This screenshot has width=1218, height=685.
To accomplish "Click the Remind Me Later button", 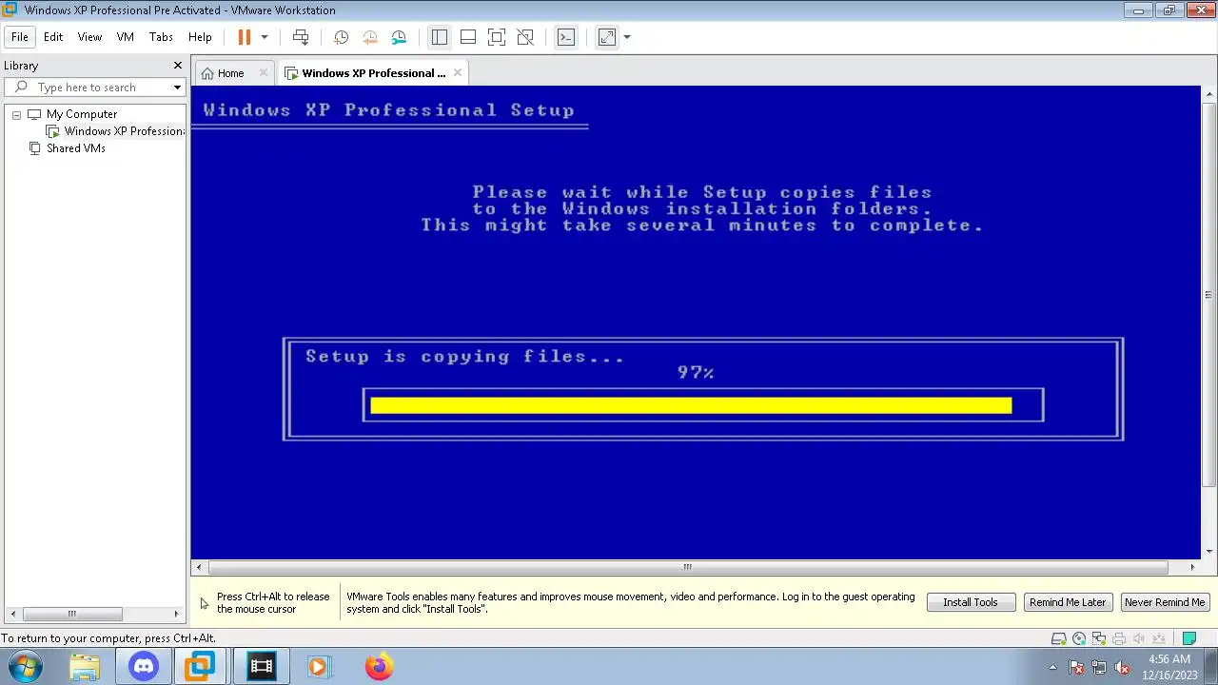I will point(1068,602).
